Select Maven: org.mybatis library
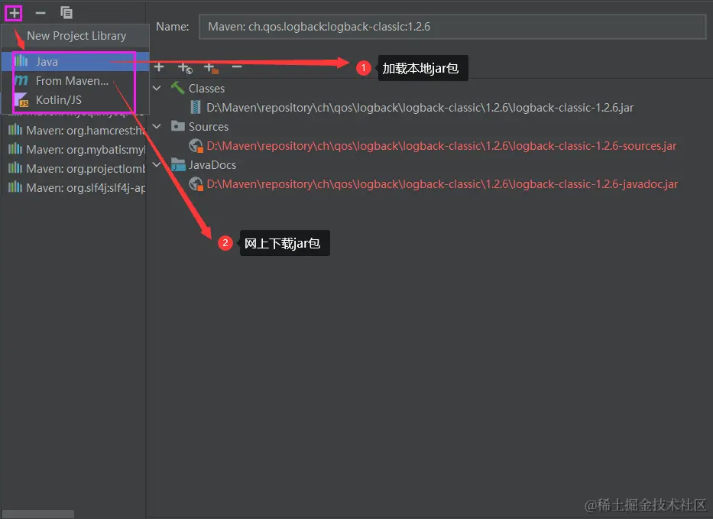This screenshot has width=713, height=519. tap(76, 150)
